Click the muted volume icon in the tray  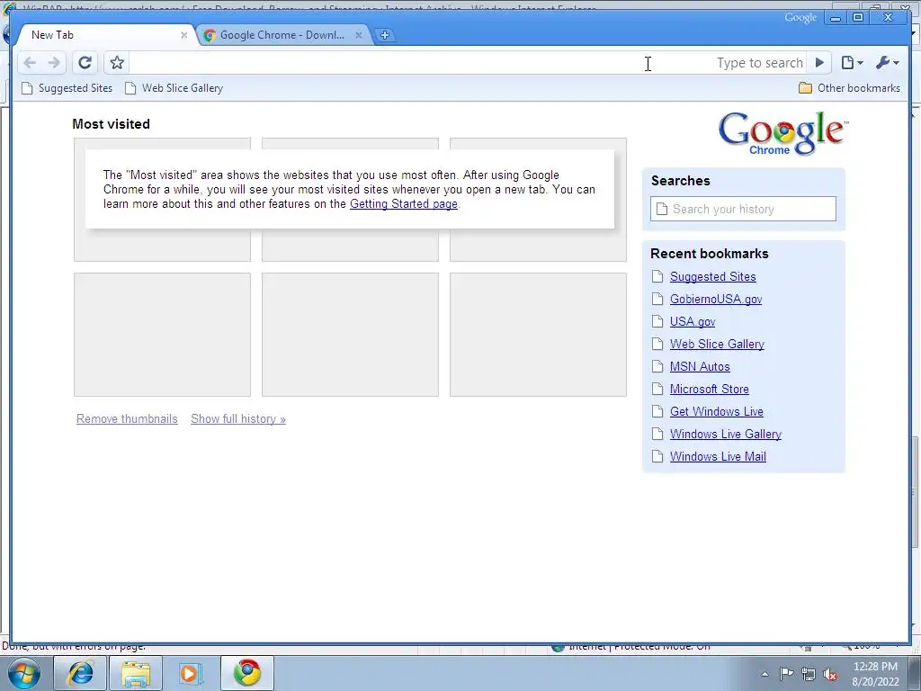coord(830,674)
